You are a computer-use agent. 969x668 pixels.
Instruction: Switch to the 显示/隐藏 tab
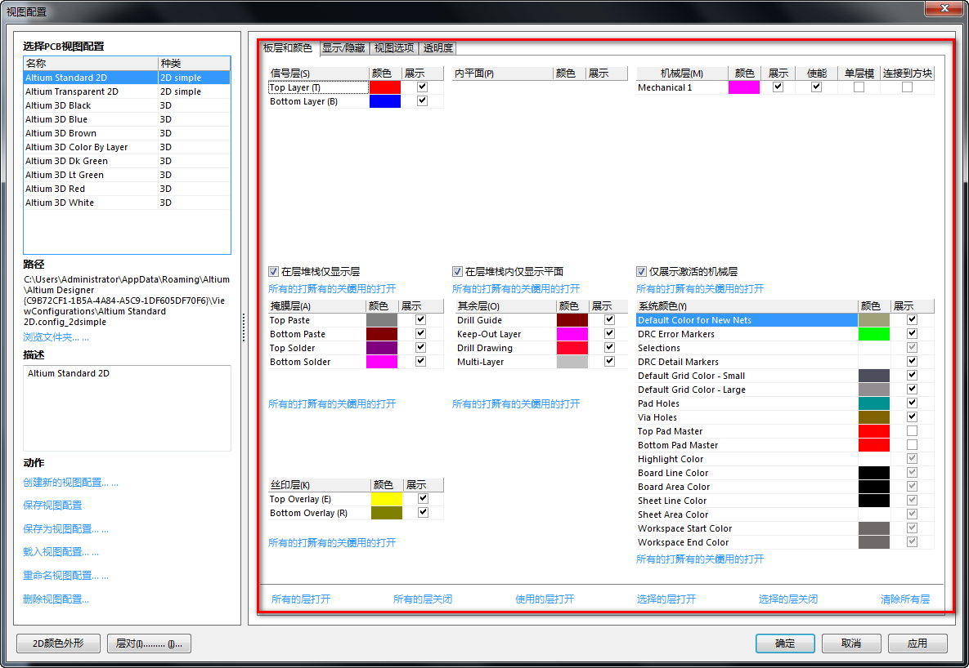pyautogui.click(x=343, y=48)
